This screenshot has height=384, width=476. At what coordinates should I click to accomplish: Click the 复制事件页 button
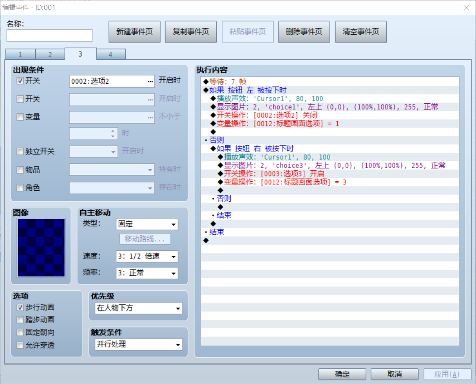click(191, 32)
